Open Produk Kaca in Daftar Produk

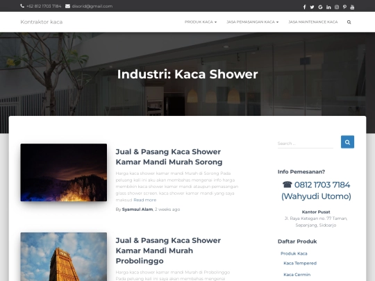point(294,253)
